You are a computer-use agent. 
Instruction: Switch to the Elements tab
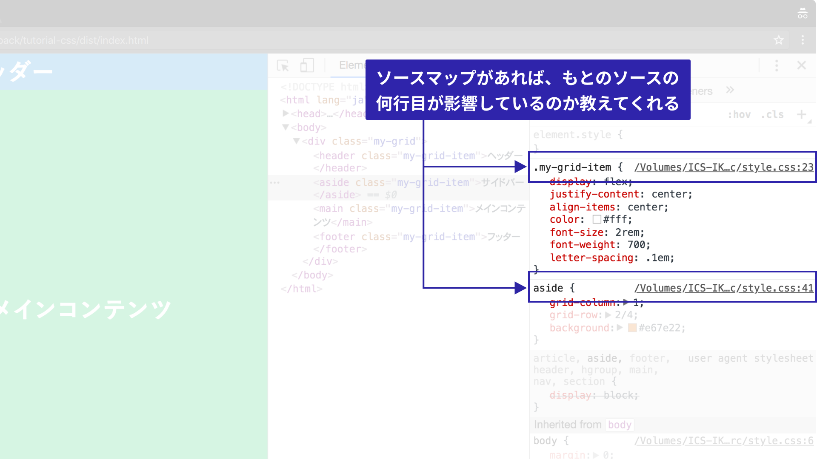point(351,65)
